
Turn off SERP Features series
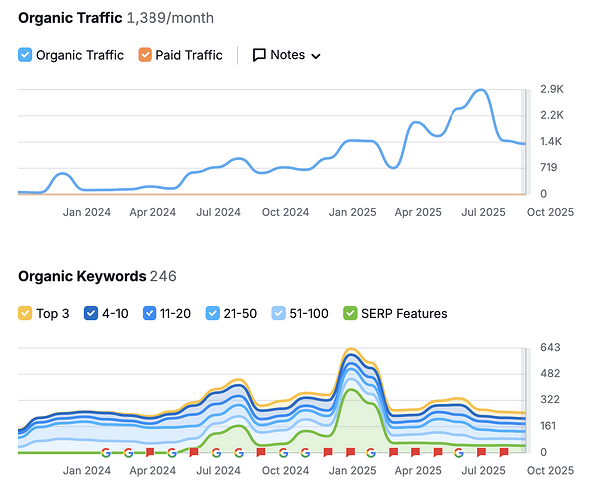[350, 313]
